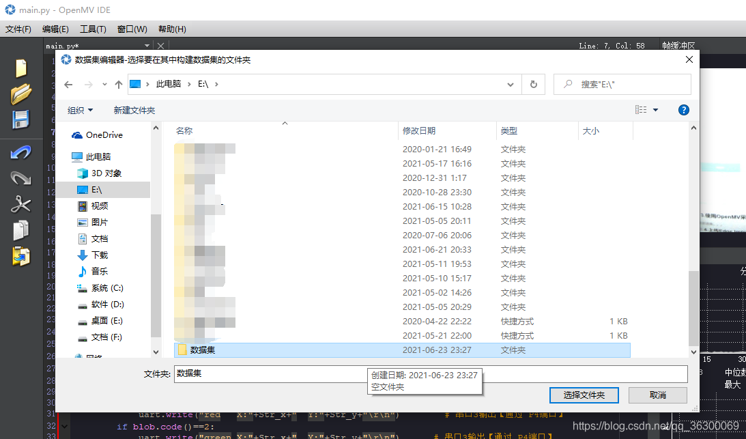Image resolution: width=746 pixels, height=439 pixels.
Task: Open the dialog help question mark
Action: point(683,110)
